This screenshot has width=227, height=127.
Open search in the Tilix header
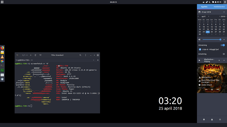[x=80, y=55]
